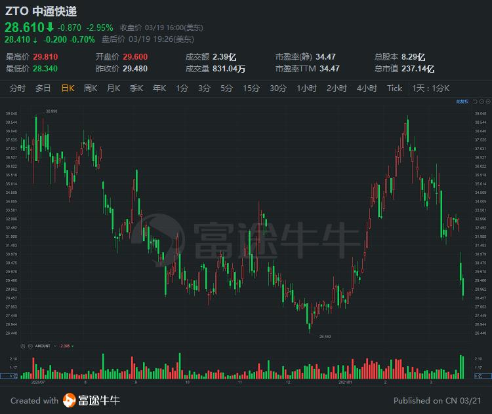This screenshot has height=414, width=492.
Task: Click the 市盈率(静) value 34.47
Action: (x=325, y=57)
